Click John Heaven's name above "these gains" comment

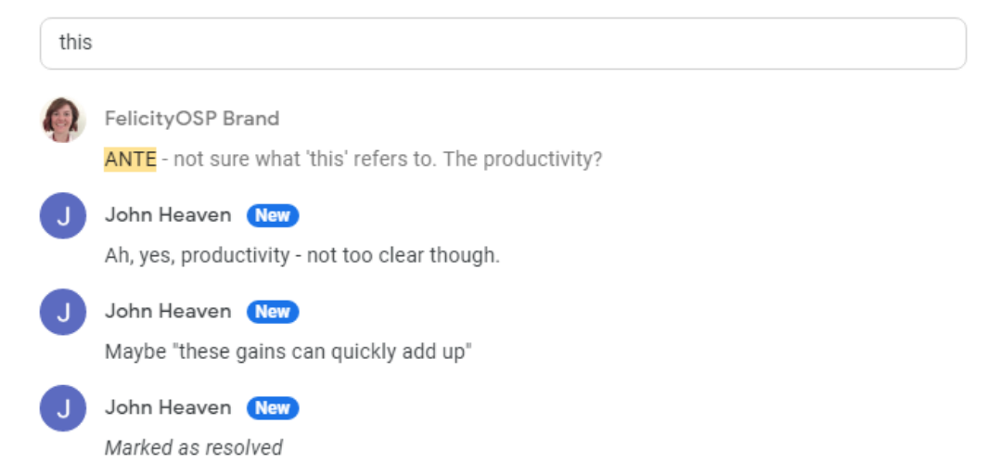pos(168,312)
